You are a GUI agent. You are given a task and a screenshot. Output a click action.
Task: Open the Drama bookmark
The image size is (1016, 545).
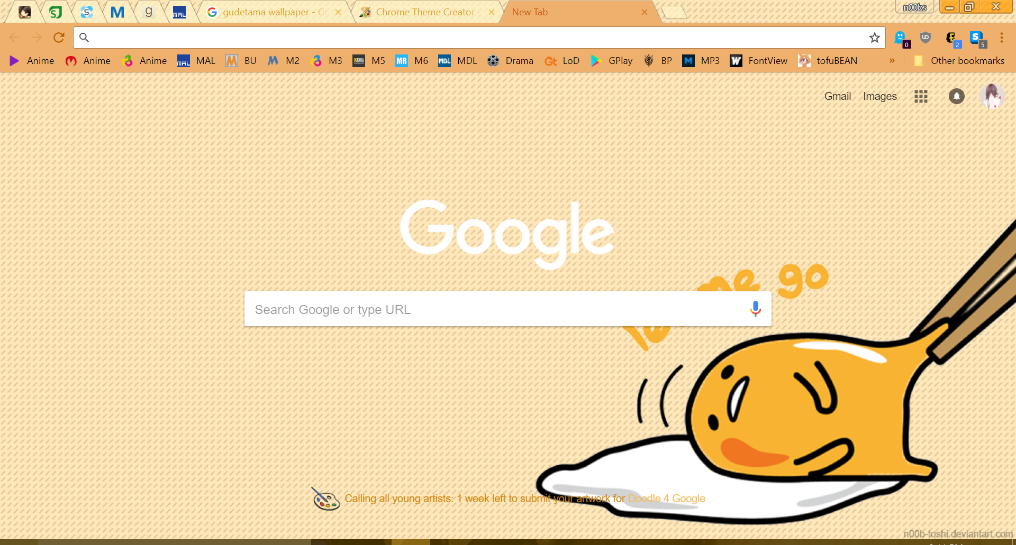click(510, 61)
